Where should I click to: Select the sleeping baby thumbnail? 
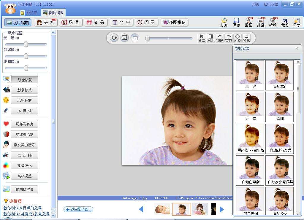162,209
